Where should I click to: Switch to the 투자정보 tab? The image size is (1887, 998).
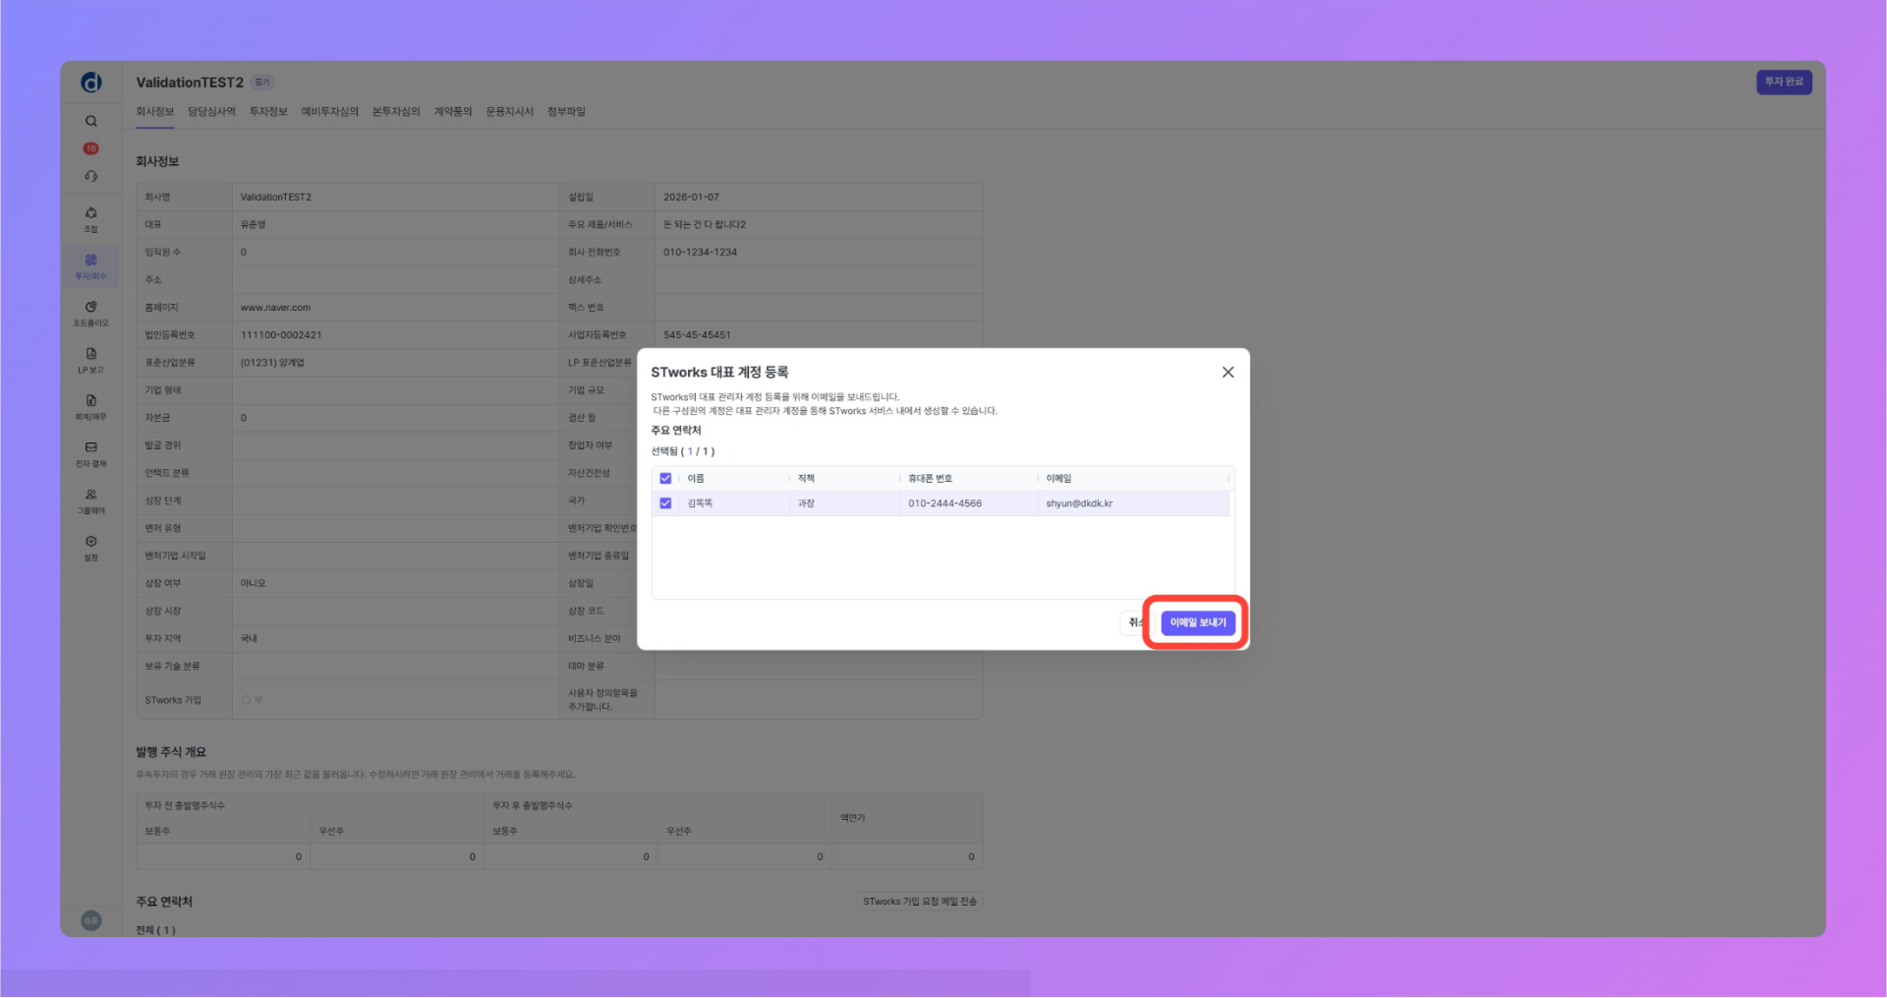point(268,112)
